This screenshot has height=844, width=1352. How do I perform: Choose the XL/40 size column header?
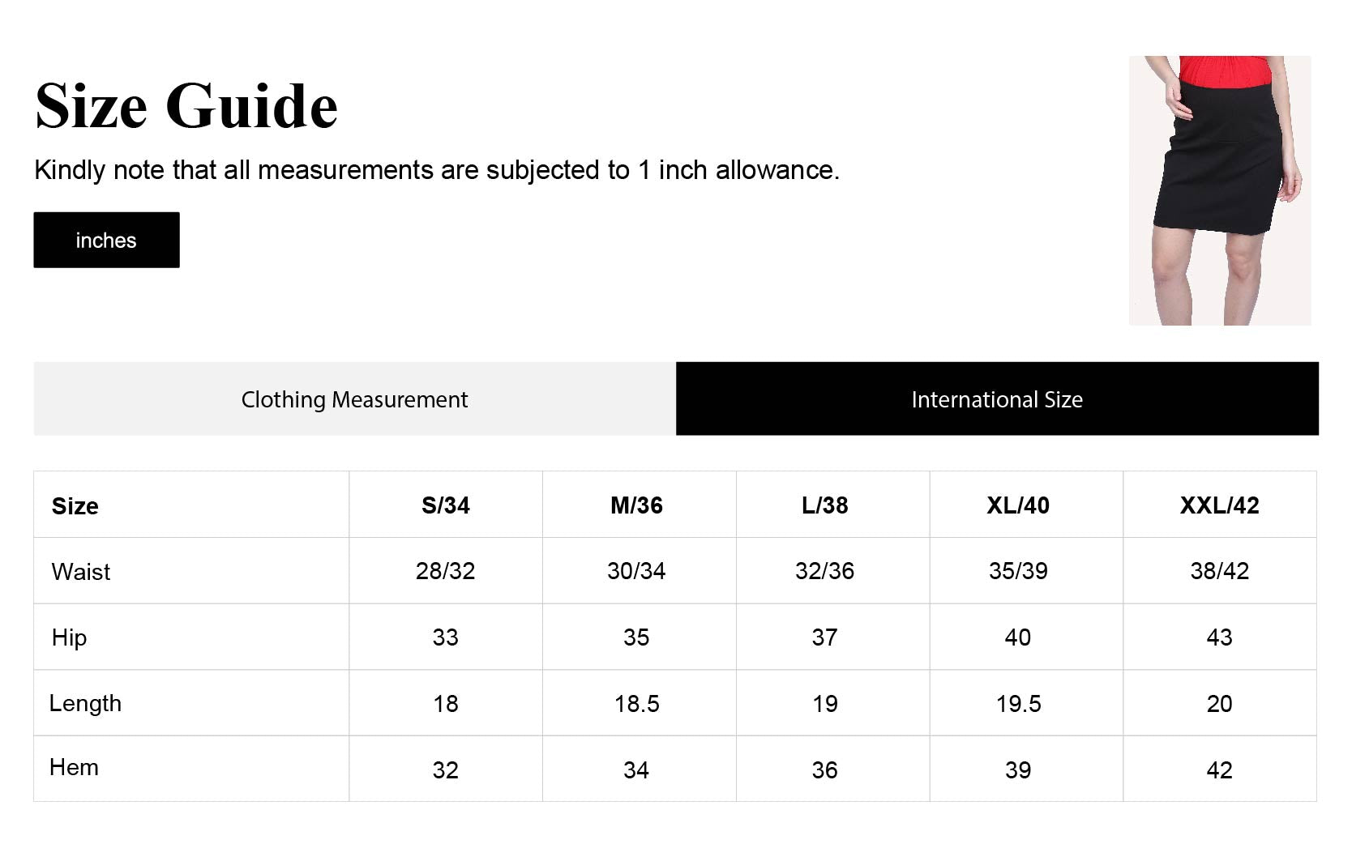pos(1017,505)
